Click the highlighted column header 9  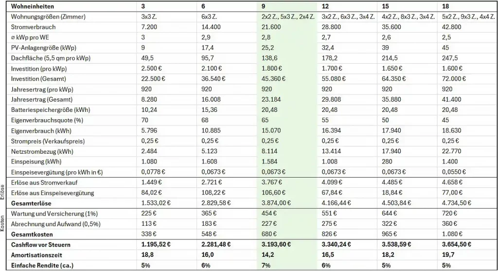coord(263,7)
